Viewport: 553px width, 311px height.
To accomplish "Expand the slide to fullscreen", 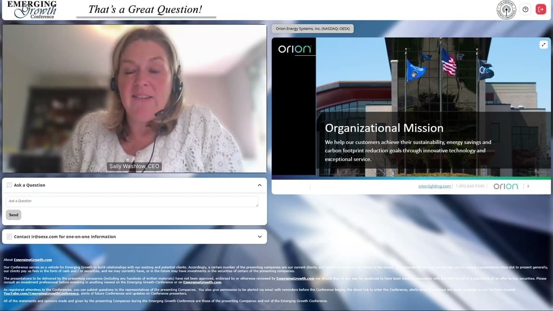I will pos(543,44).
